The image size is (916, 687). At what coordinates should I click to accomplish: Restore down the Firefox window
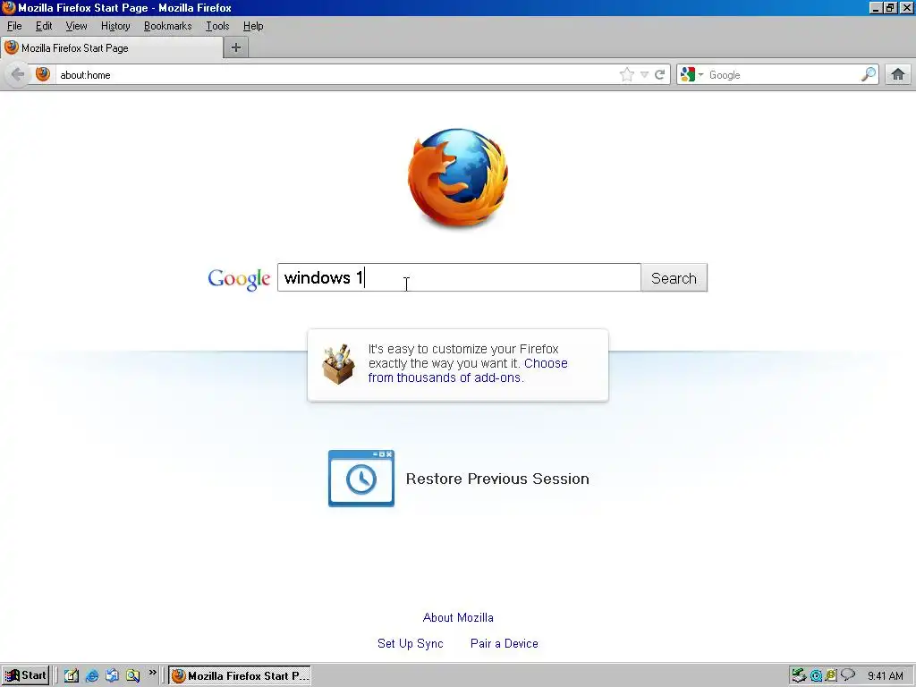tap(890, 7)
